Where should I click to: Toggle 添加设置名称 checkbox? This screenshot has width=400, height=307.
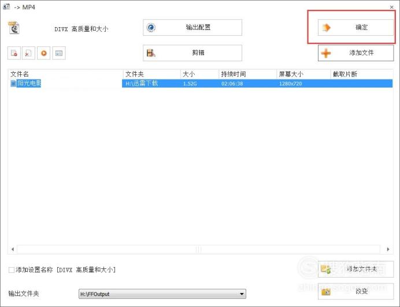(11, 270)
